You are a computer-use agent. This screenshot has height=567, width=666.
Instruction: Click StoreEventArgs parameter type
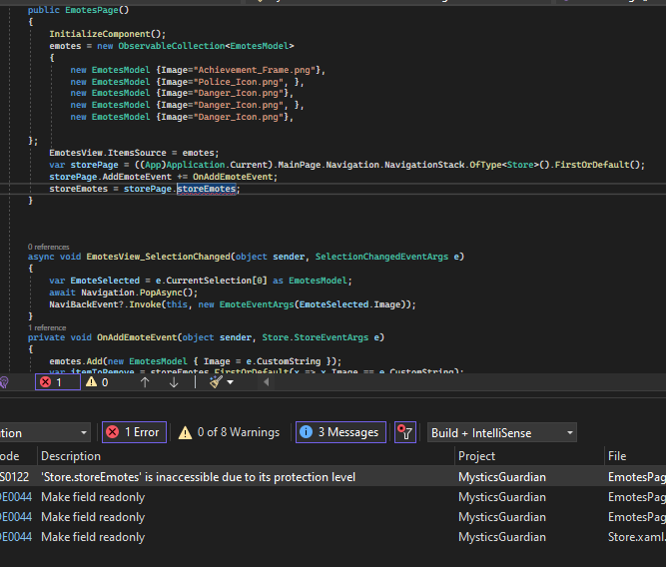click(x=332, y=337)
